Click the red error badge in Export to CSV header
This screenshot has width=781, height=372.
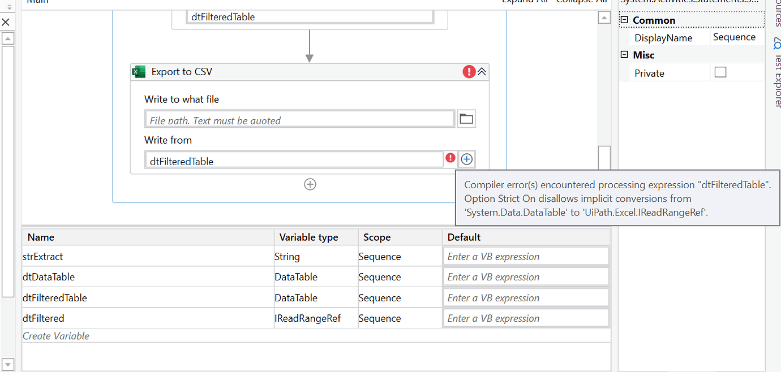point(468,71)
